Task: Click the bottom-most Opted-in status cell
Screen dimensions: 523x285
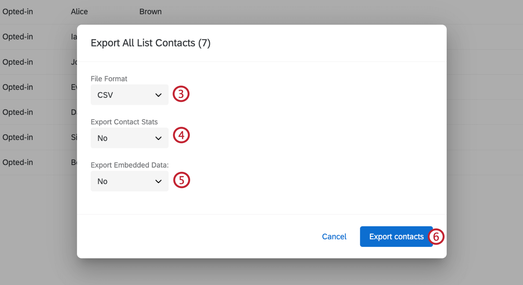Action: [x=18, y=162]
